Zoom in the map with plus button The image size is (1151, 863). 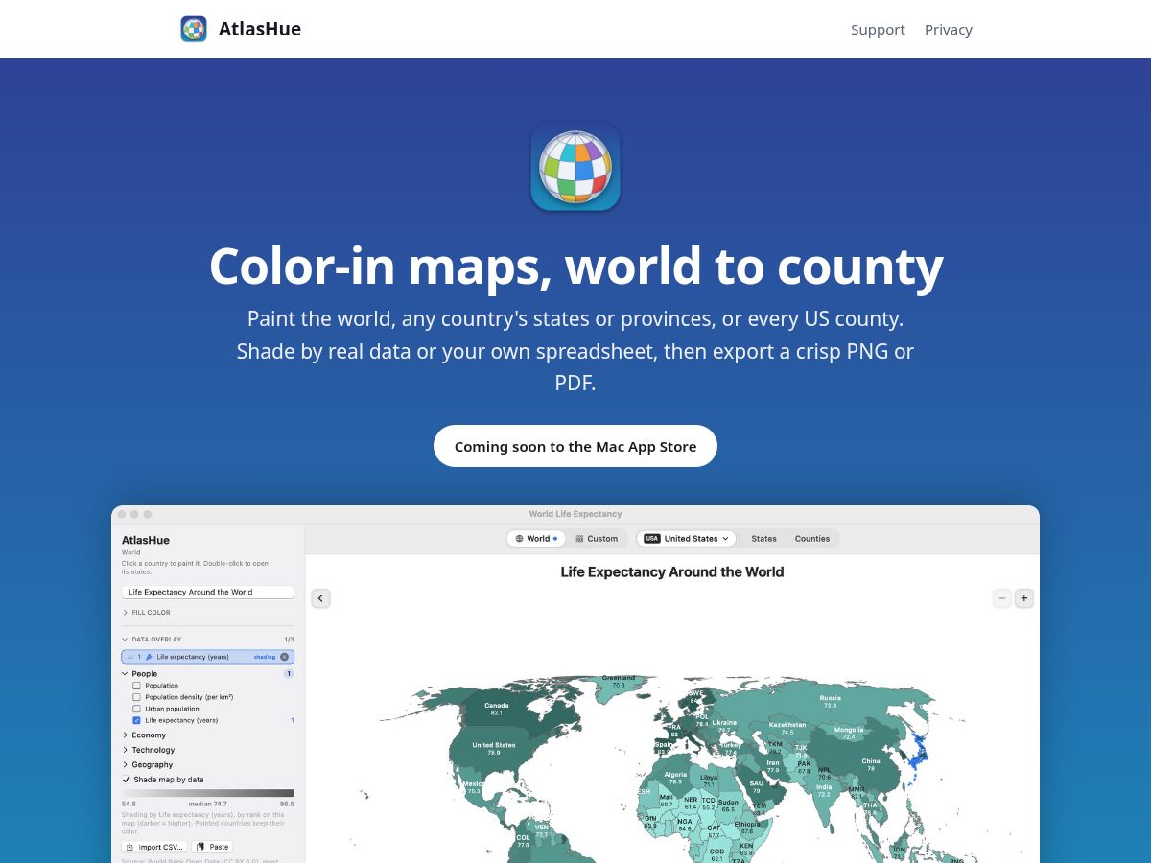click(x=1024, y=598)
